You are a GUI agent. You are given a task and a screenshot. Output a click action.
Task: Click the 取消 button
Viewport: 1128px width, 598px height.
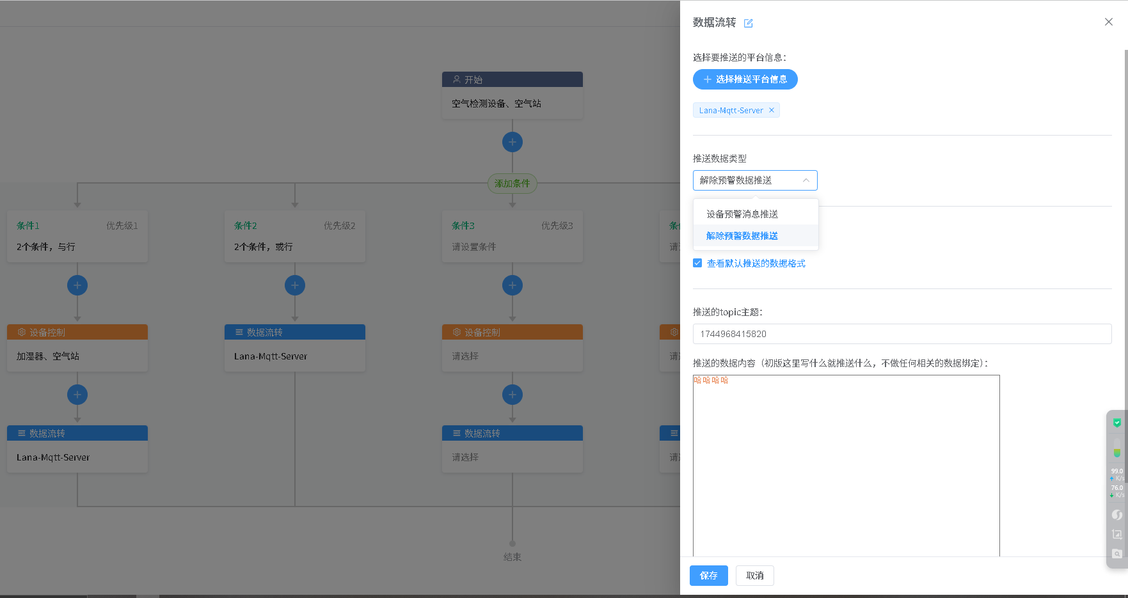(x=754, y=576)
